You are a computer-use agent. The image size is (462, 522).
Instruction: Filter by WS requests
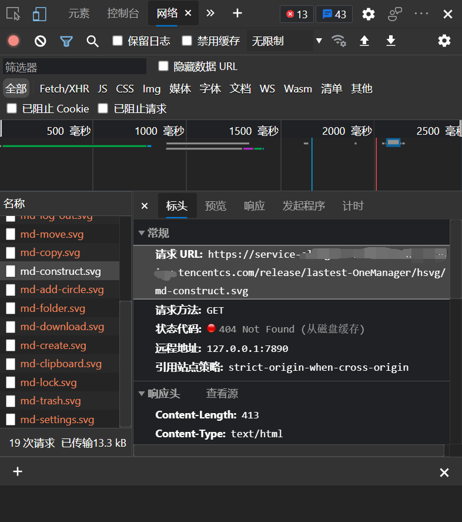(267, 89)
